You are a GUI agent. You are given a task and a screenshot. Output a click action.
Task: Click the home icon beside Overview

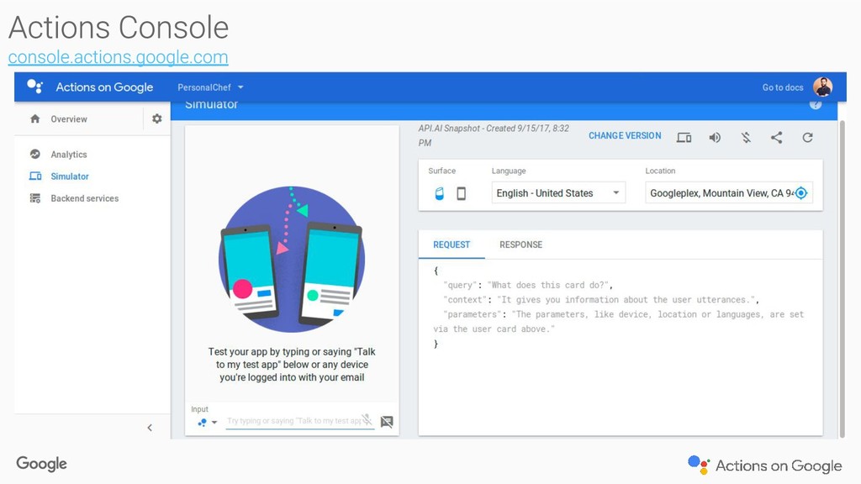pyautogui.click(x=35, y=118)
